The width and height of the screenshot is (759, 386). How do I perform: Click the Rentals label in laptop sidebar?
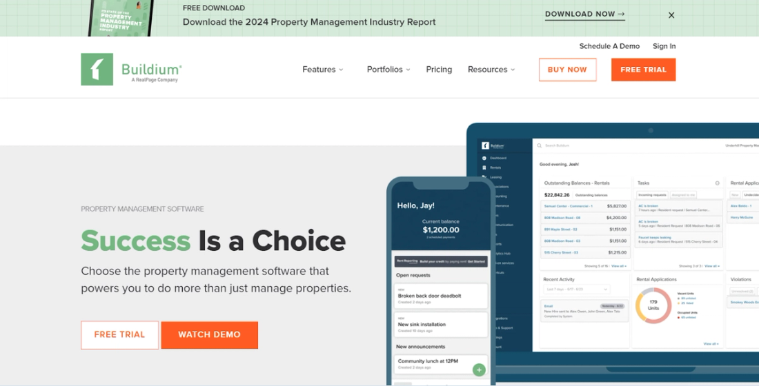click(x=495, y=167)
